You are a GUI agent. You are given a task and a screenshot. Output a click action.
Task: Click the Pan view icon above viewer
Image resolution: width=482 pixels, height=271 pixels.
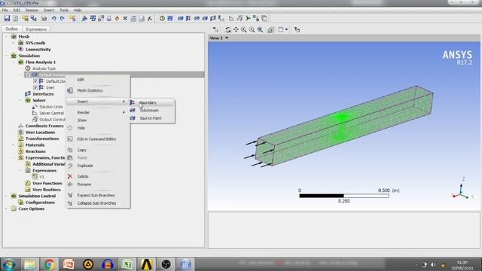point(236,29)
